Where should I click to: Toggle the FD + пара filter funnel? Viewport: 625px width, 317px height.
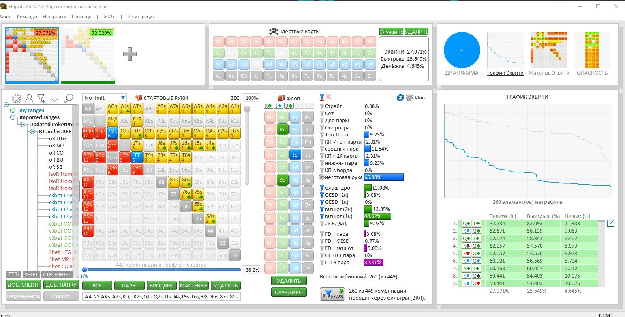point(322,234)
